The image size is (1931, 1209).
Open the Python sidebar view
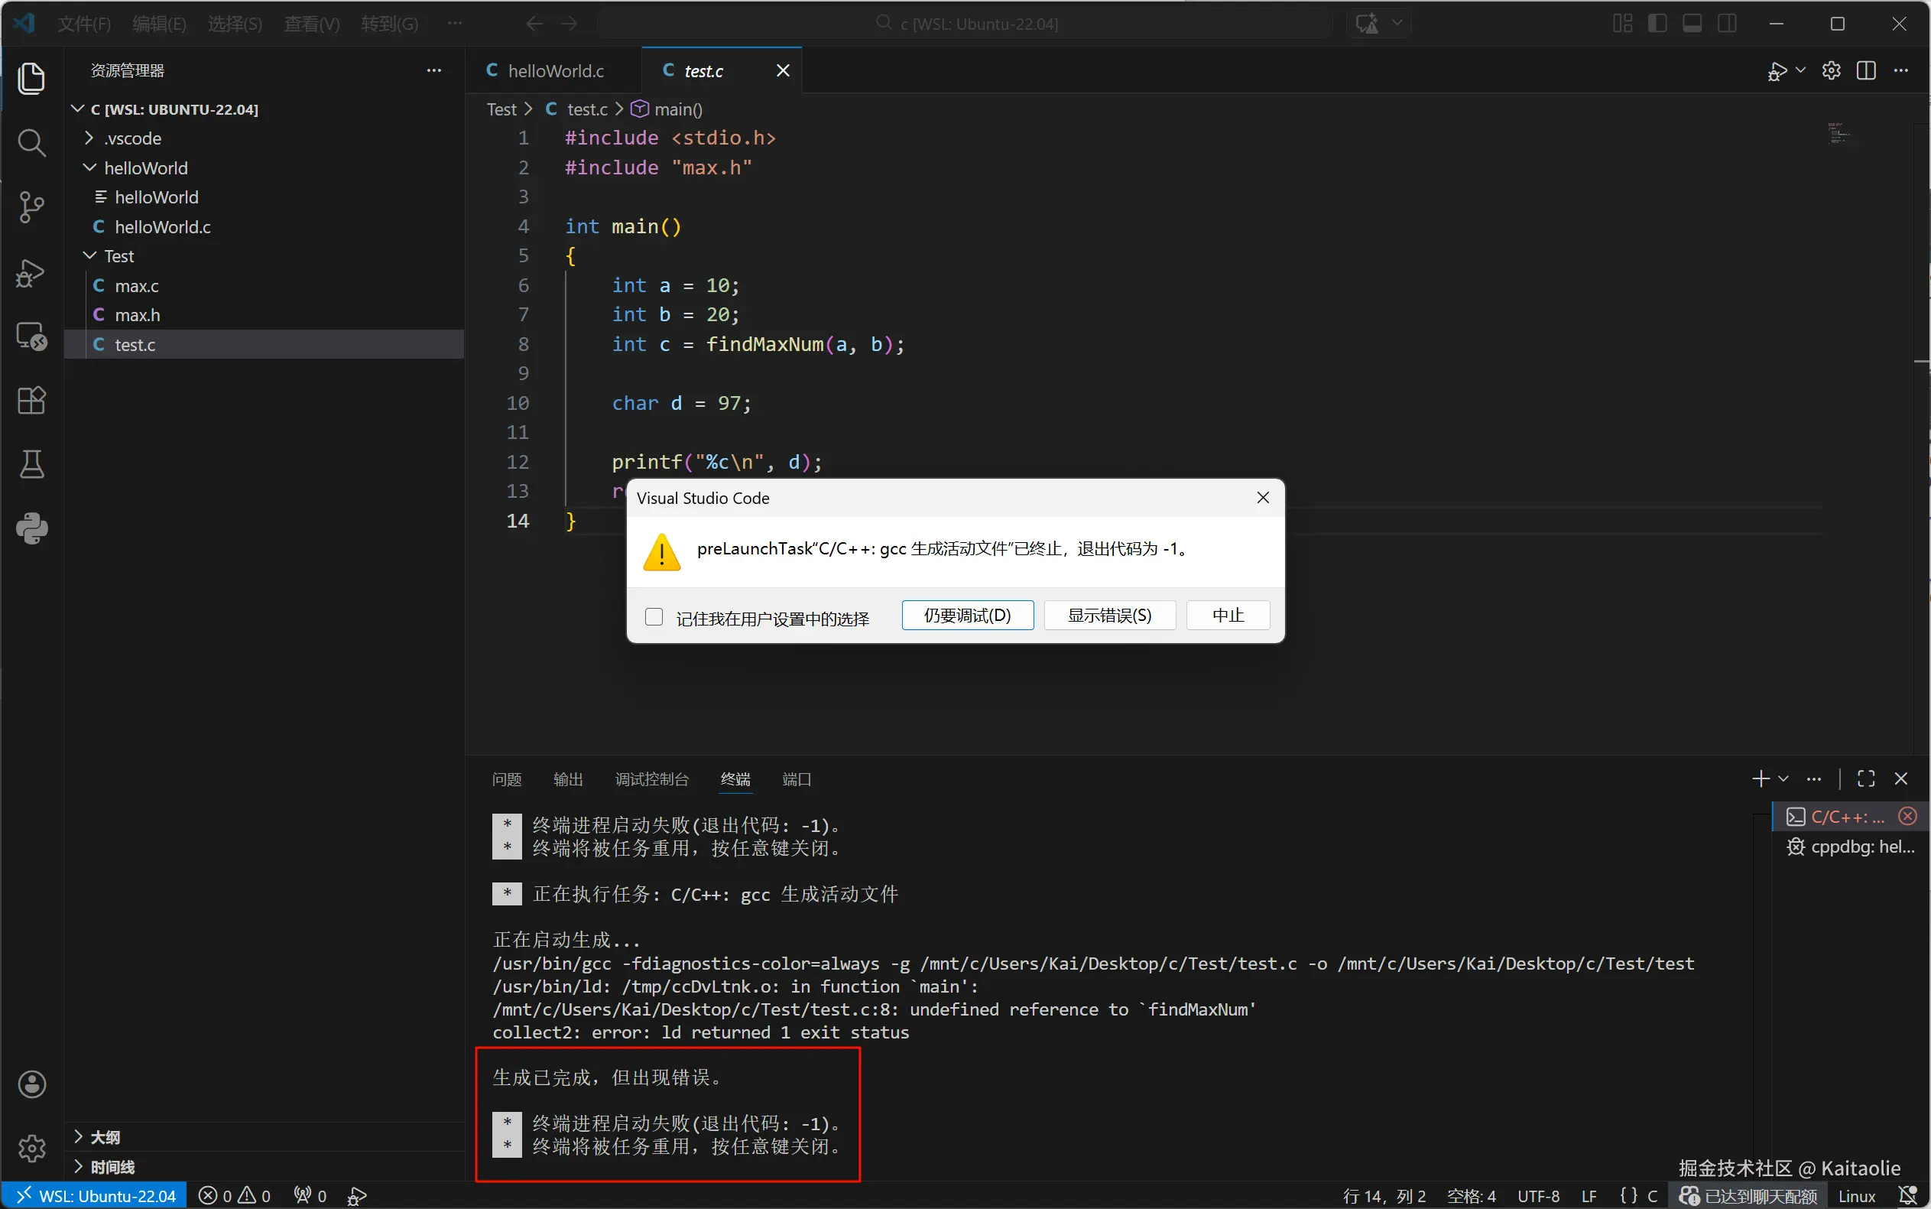pyautogui.click(x=31, y=528)
